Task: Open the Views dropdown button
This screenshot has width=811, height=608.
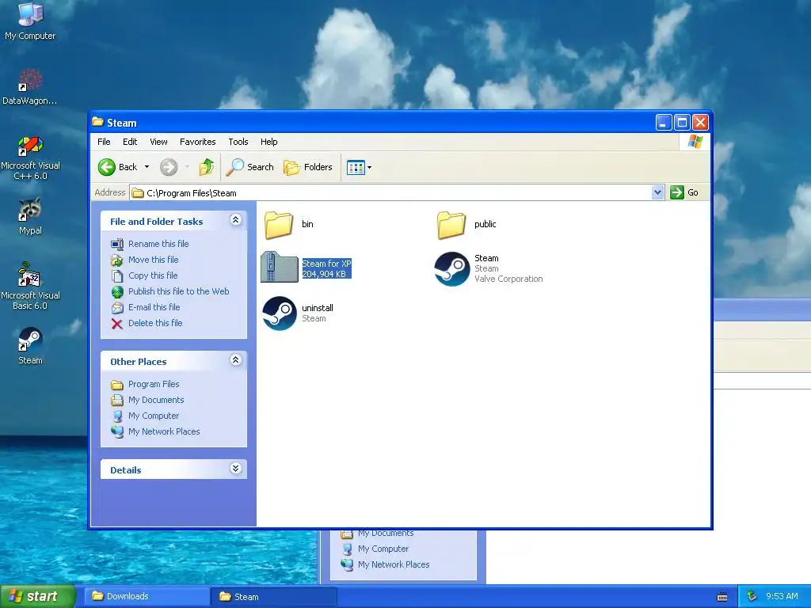Action: pos(359,168)
